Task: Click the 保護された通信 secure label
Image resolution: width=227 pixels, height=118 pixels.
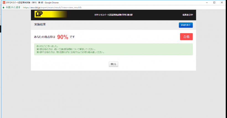Action: (13, 7)
